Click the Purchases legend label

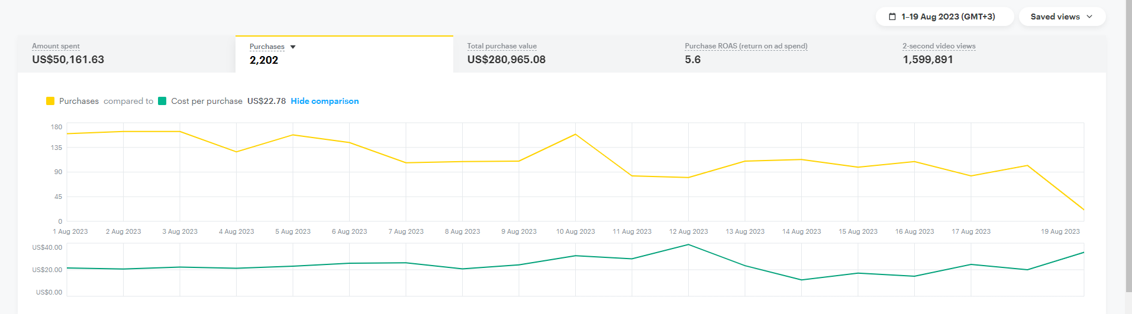tap(79, 101)
